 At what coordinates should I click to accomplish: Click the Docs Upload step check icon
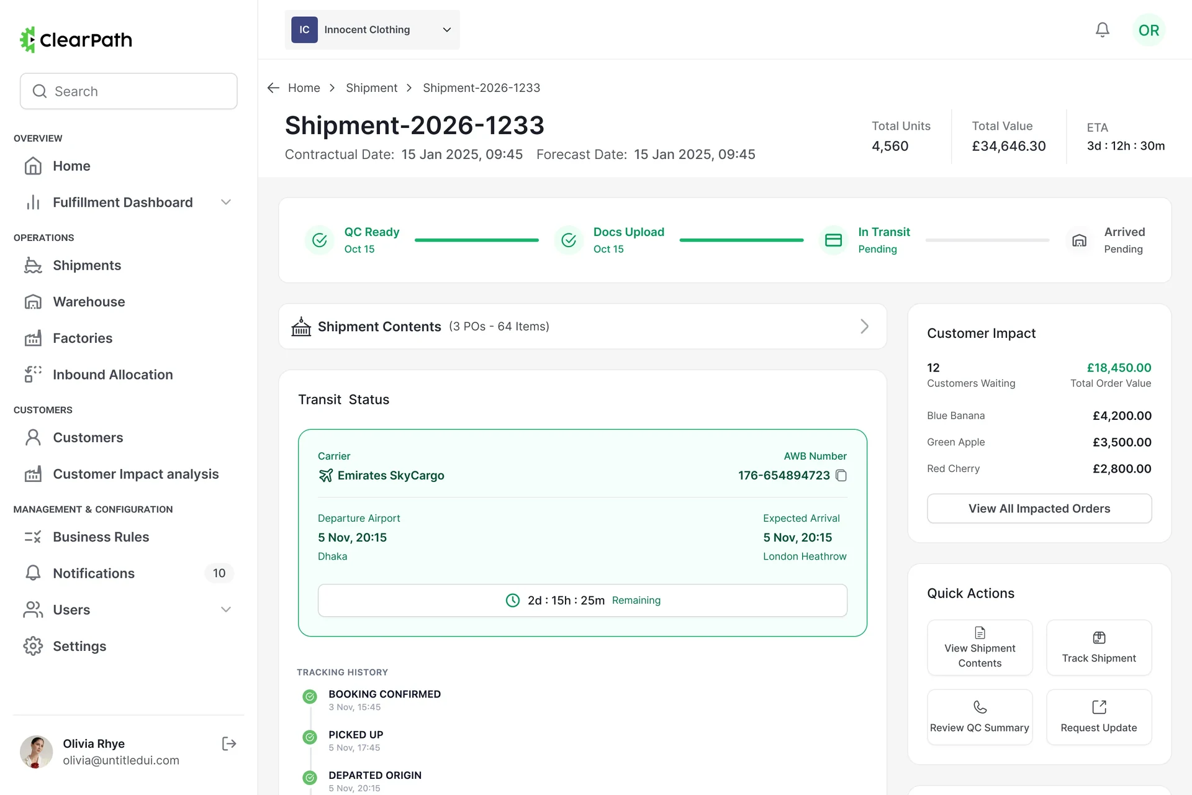tap(569, 240)
